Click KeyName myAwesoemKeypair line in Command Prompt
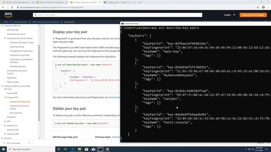The width and height of the screenshot is (271, 152). [x=169, y=75]
